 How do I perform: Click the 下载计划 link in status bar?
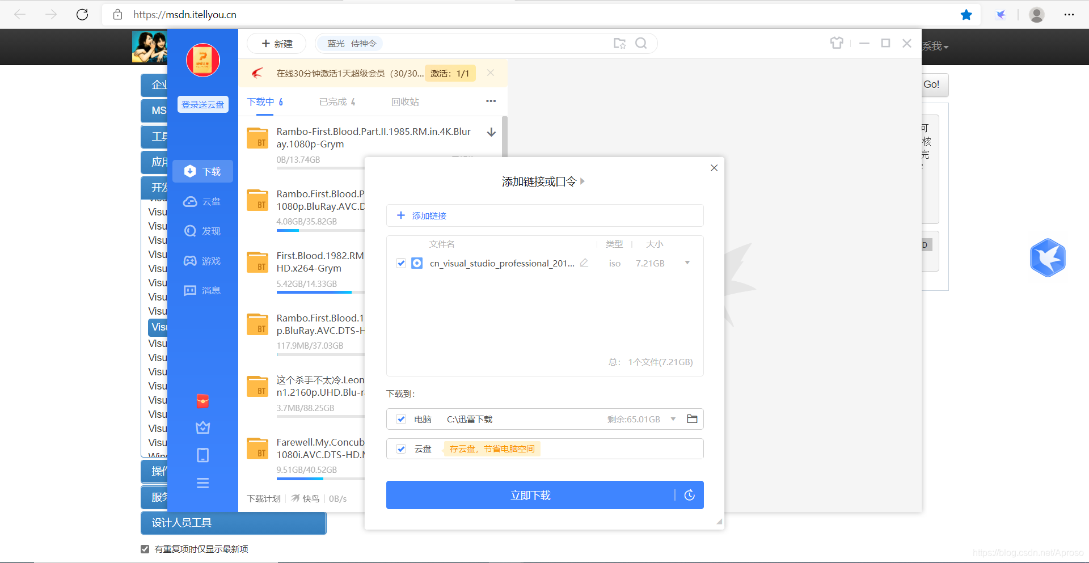[x=264, y=498]
